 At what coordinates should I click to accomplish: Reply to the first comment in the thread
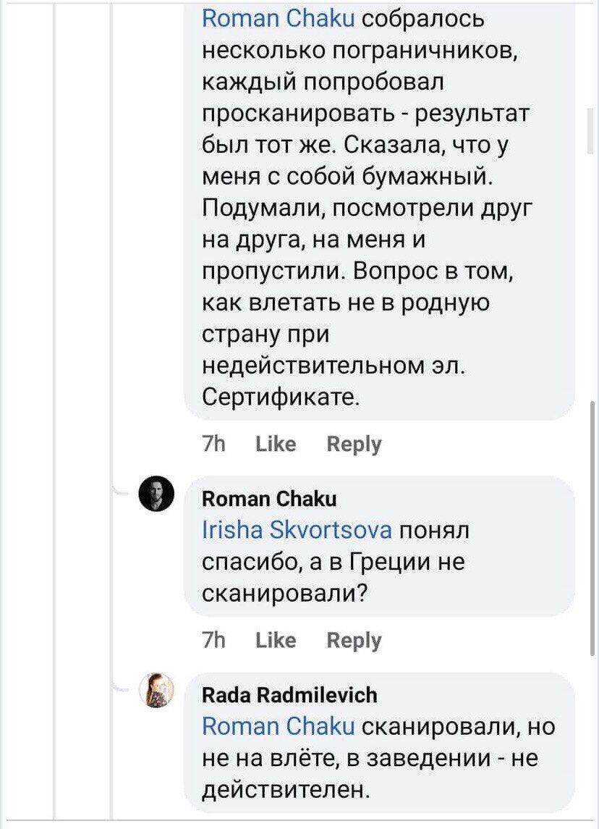354,443
